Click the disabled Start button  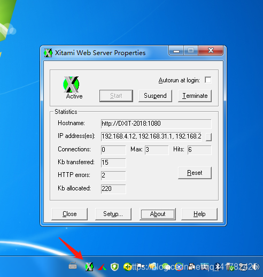tap(116, 96)
